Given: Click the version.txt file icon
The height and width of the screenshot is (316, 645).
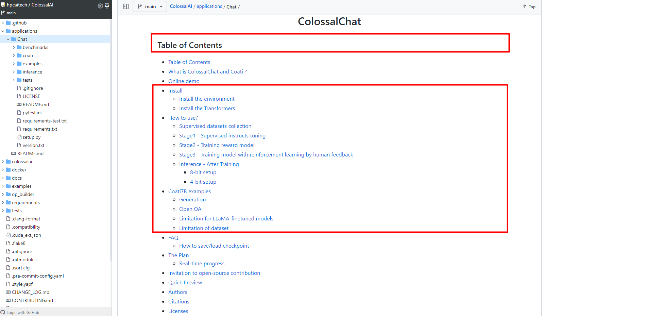Looking at the screenshot, I should pyautogui.click(x=19, y=145).
